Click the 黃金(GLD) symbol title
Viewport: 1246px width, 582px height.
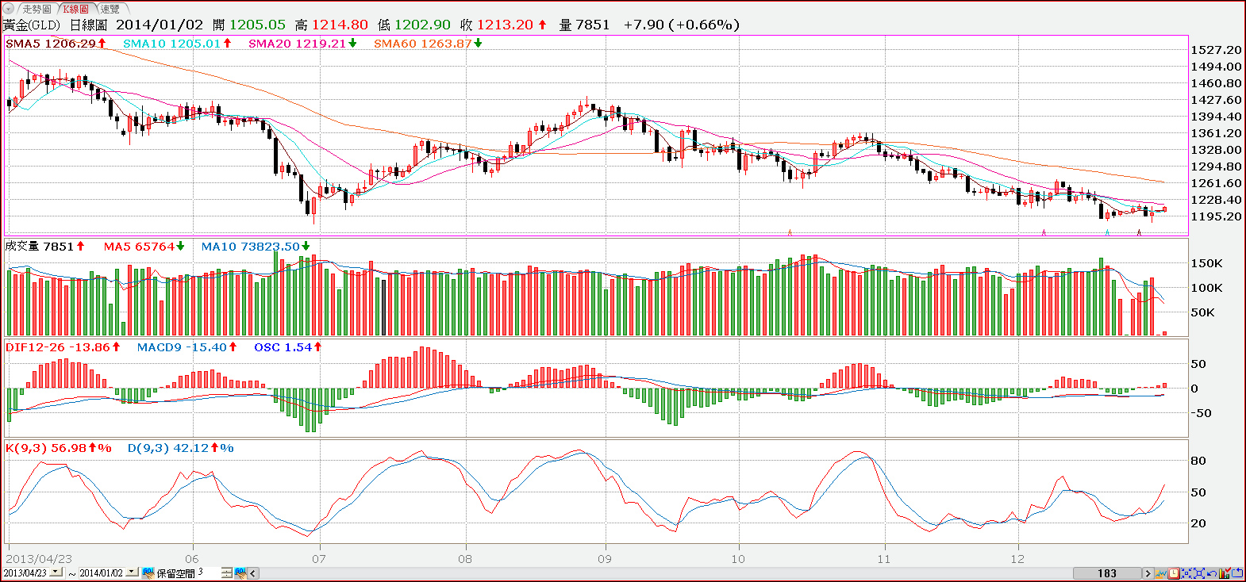(32, 25)
